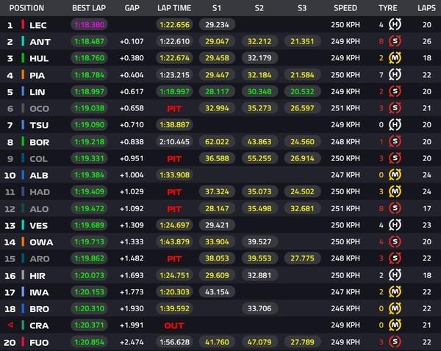Open driver LEC's name entry
Screen dimensions: 441x351
pyautogui.click(x=40, y=24)
